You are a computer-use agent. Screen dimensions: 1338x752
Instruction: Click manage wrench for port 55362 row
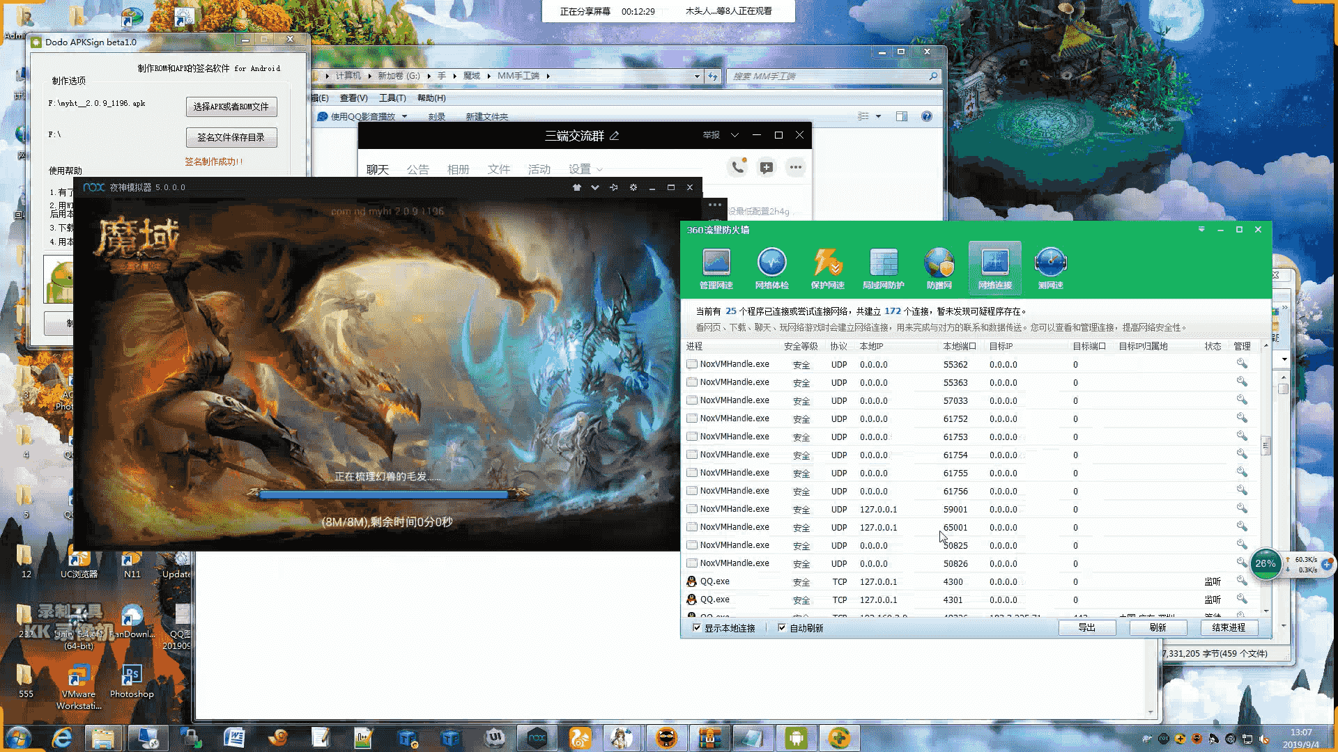pos(1241,363)
